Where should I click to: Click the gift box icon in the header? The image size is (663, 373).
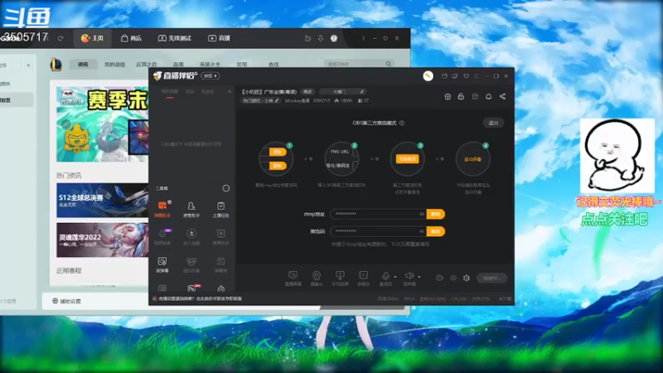[448, 96]
